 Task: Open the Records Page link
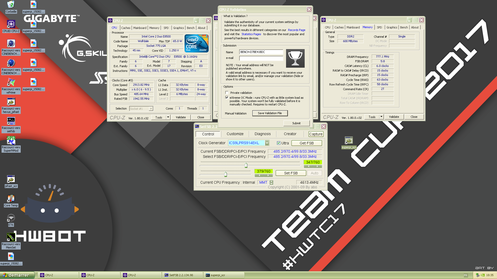pyautogui.click(x=297, y=30)
